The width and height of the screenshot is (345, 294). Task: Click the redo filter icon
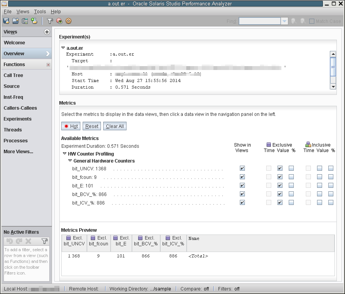tap(19, 241)
